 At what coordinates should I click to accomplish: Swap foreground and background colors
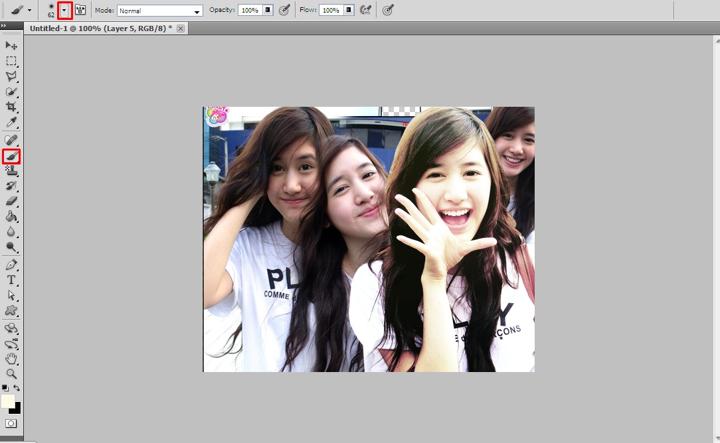pyautogui.click(x=17, y=388)
